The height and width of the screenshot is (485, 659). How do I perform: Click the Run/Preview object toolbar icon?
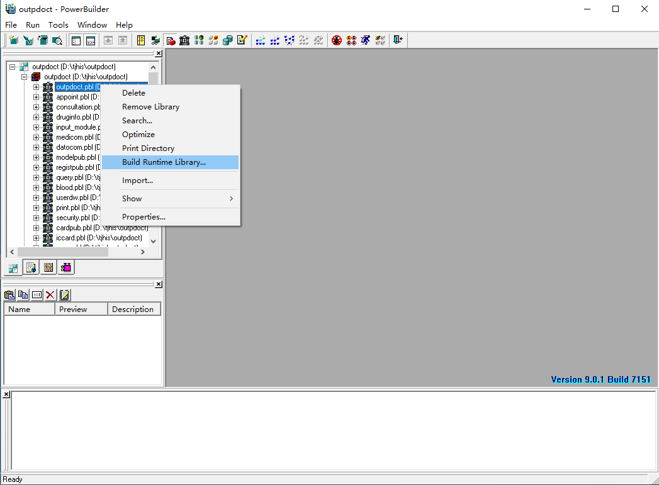pyautogui.click(x=57, y=40)
